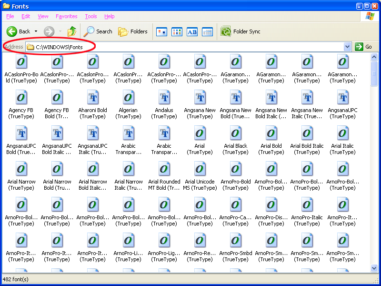Select the Algerian font file
This screenshot has width=381, height=286.
tap(129, 98)
